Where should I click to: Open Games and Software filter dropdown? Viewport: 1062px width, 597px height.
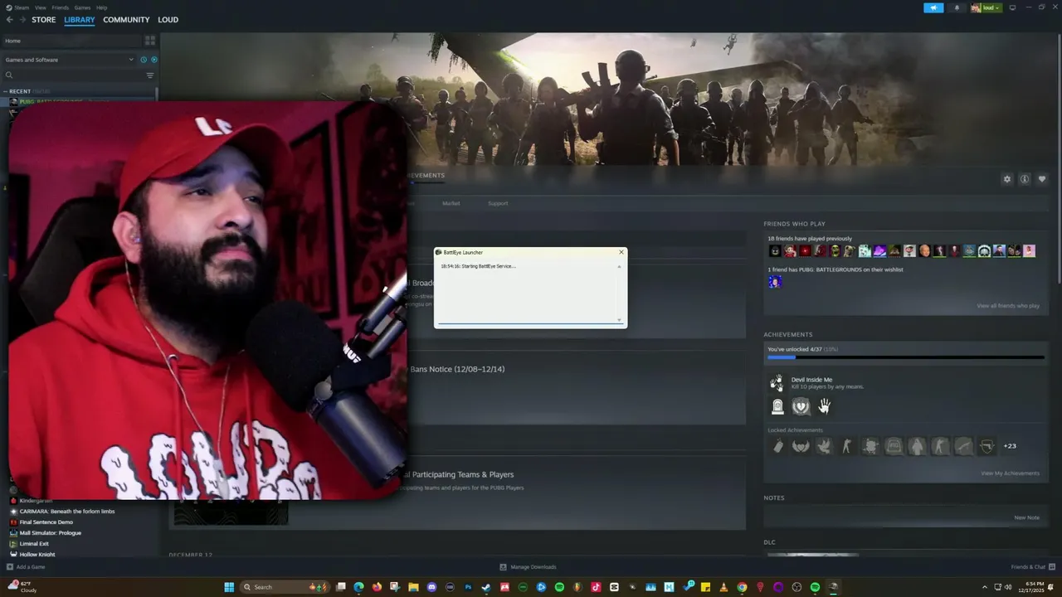(70, 60)
